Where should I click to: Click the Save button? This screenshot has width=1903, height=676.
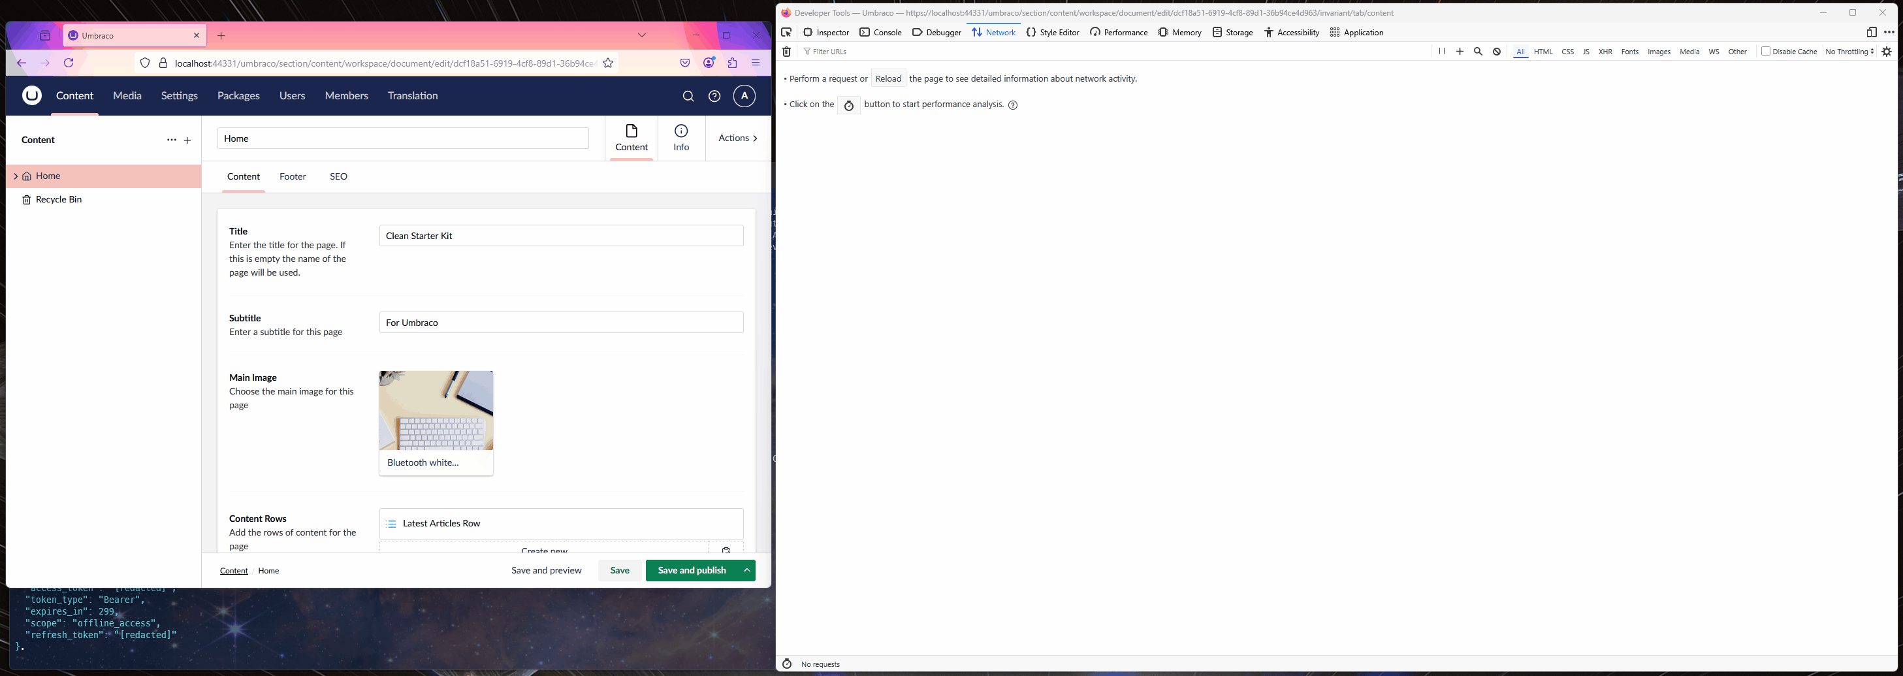pos(620,570)
